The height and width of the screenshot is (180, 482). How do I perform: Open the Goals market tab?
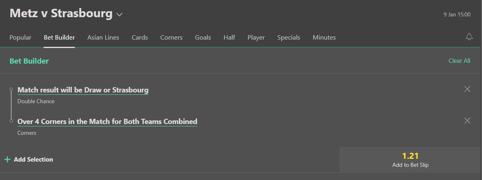pos(203,38)
